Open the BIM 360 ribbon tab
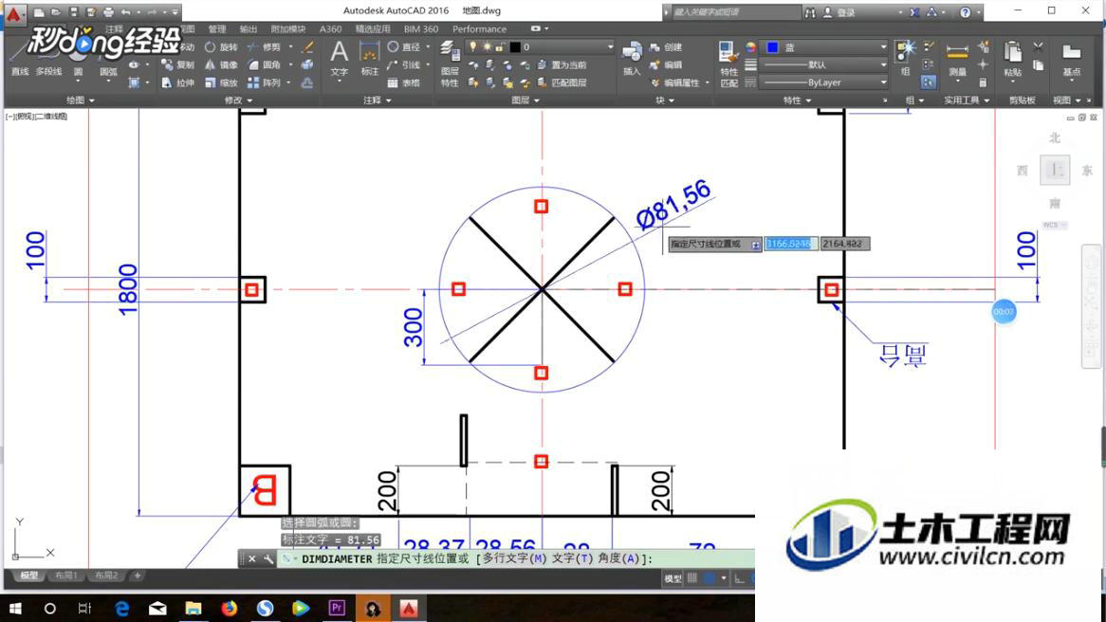Viewport: 1106px width, 622px height. coord(421,28)
